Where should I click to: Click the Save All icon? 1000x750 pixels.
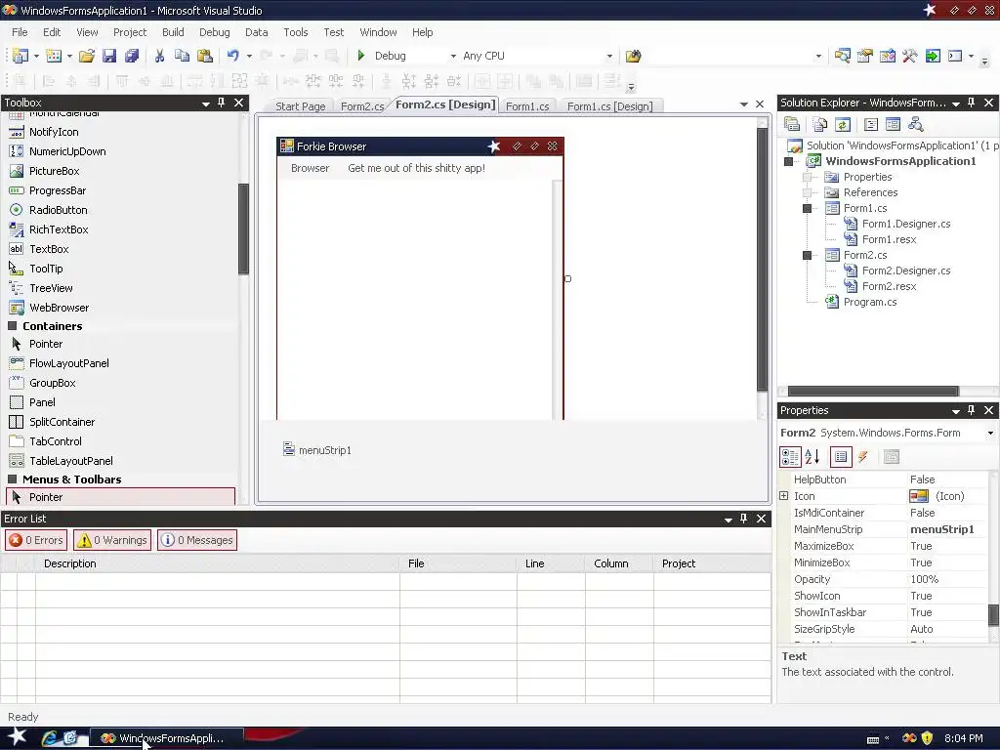pos(132,56)
